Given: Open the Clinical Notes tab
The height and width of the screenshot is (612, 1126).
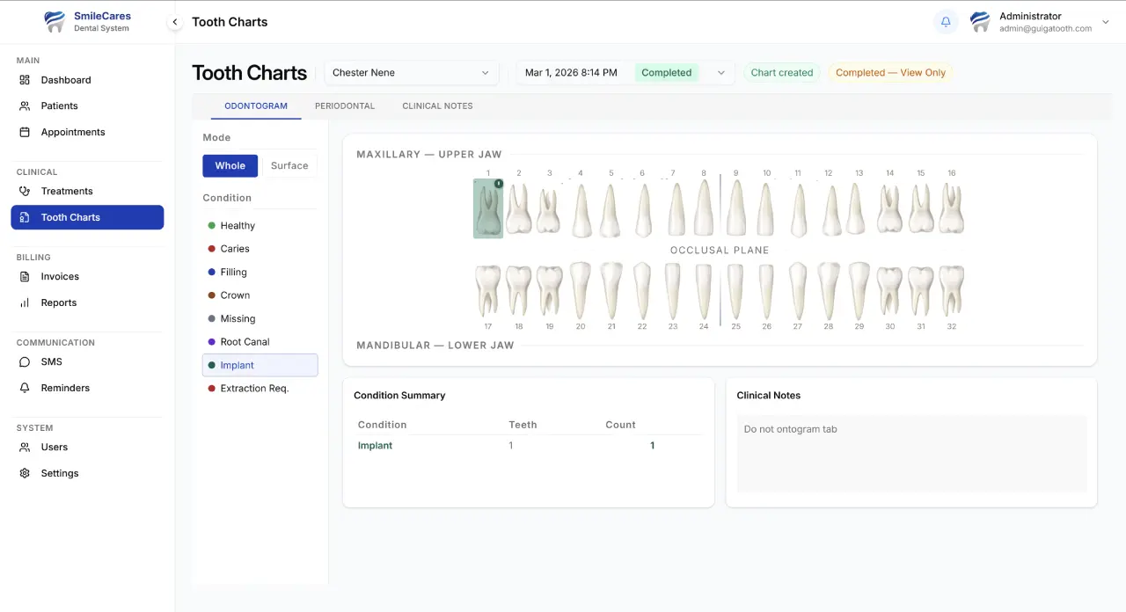Looking at the screenshot, I should click(437, 106).
